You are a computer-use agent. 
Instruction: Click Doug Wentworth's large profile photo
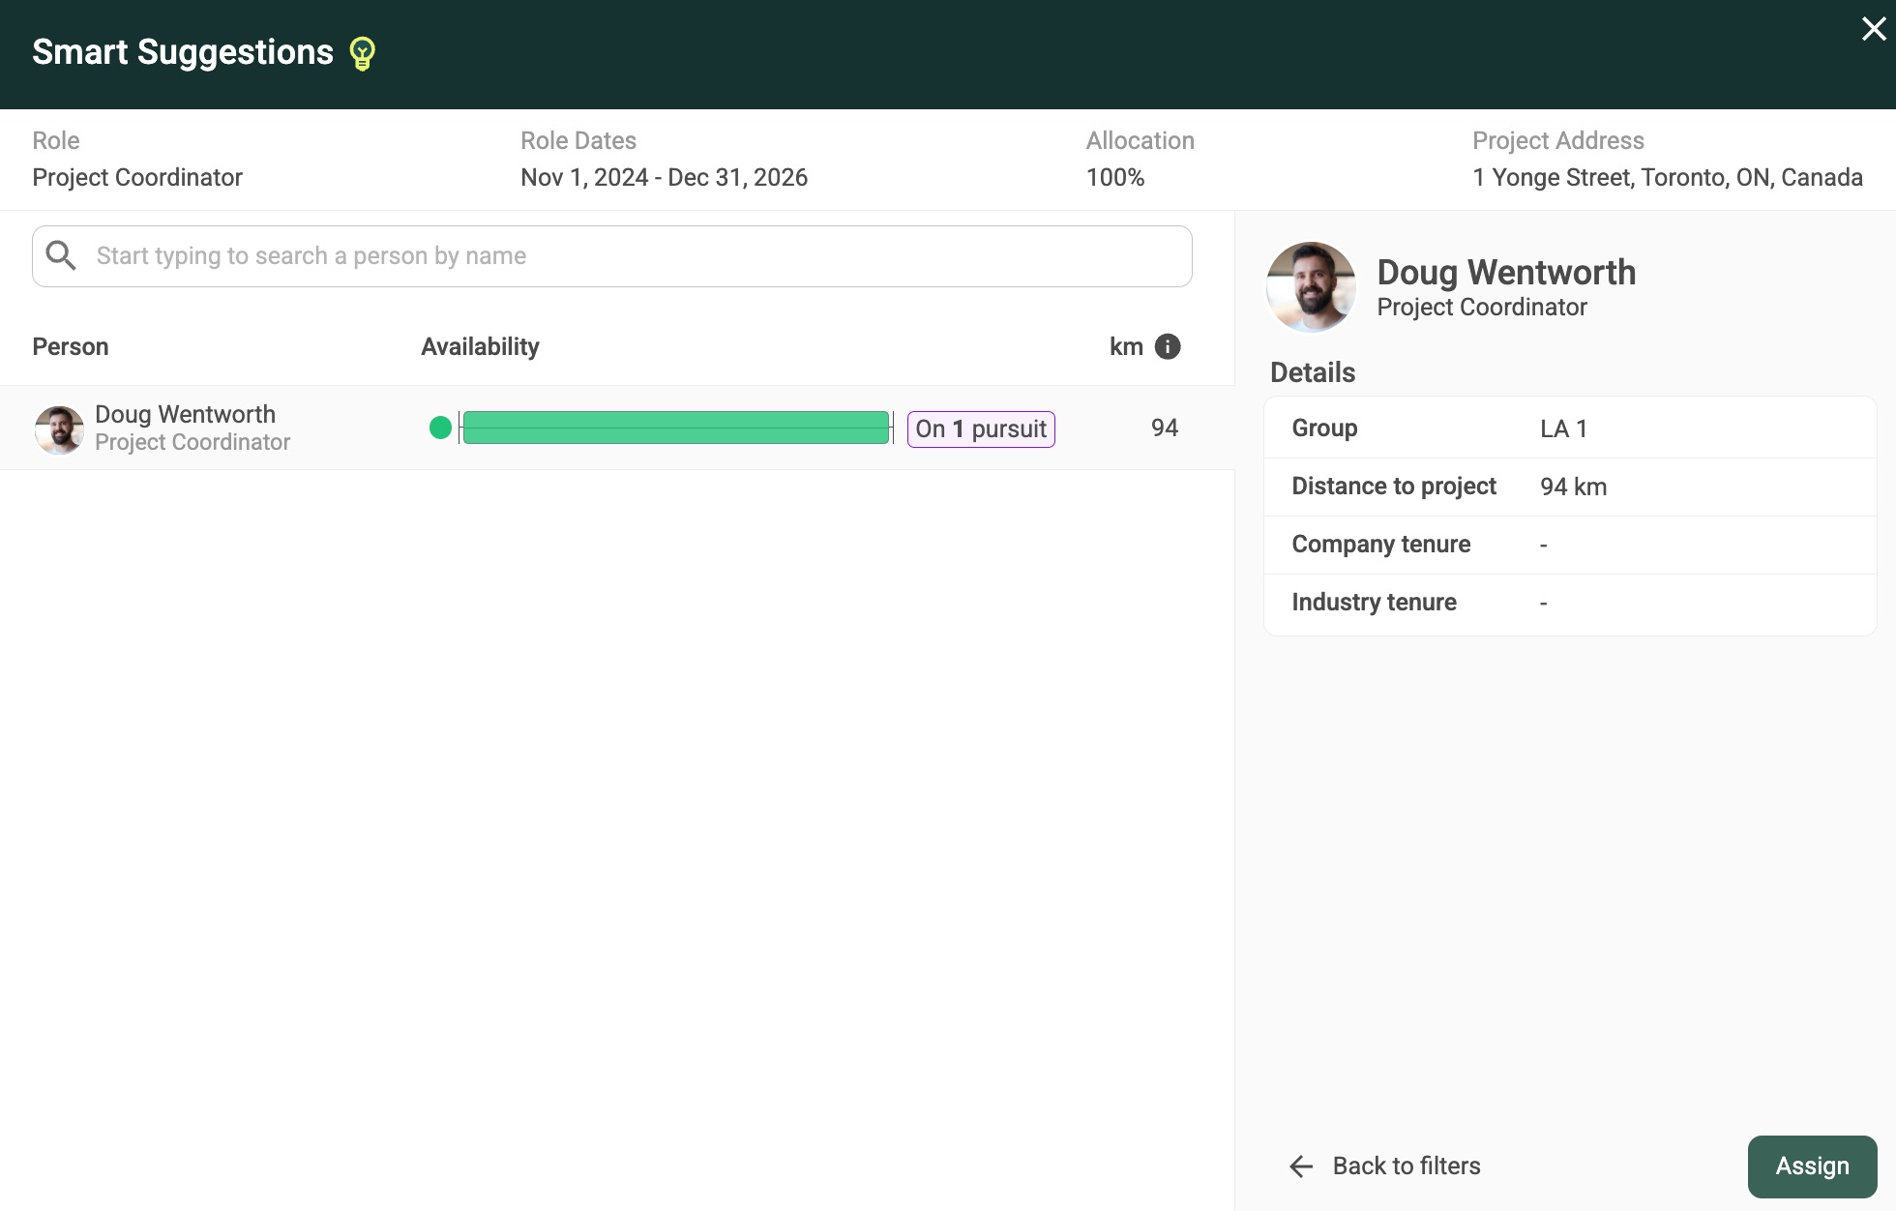pyautogui.click(x=1311, y=287)
